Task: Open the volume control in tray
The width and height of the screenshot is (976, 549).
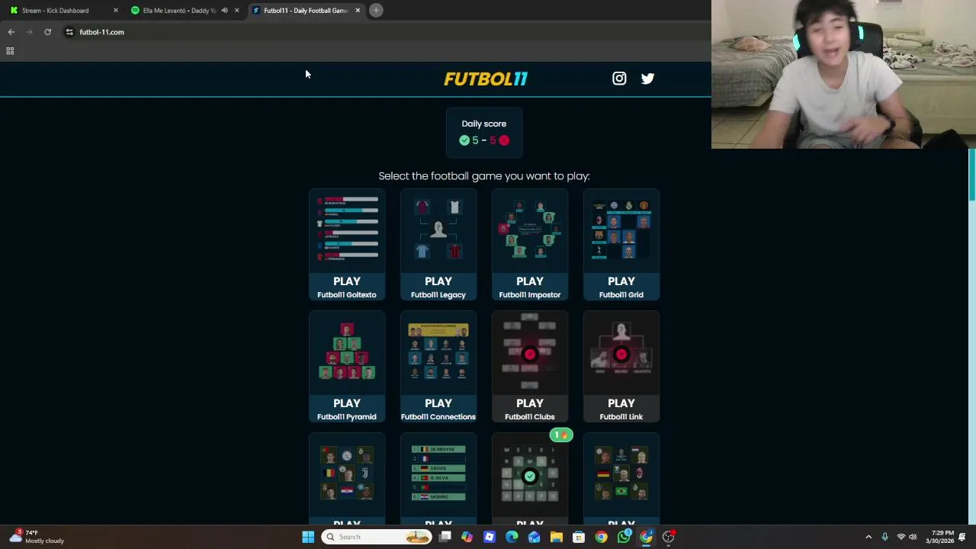Action: [913, 537]
